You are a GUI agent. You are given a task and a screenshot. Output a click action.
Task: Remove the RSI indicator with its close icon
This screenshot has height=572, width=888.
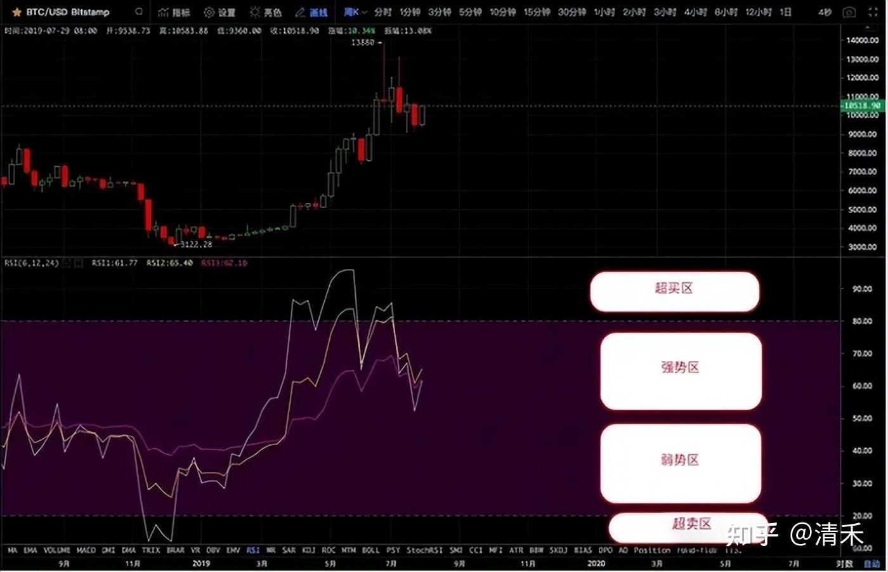[79, 263]
